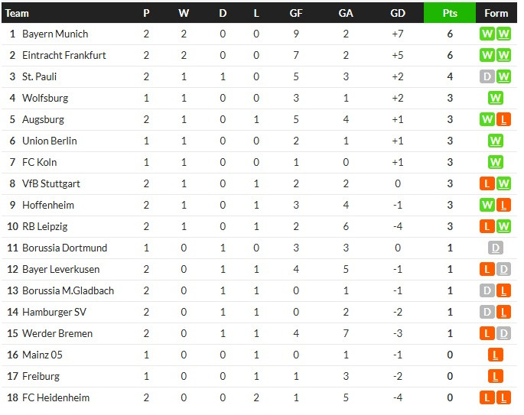Click Union Berlin's W form badge
524x415 pixels.
(495, 141)
